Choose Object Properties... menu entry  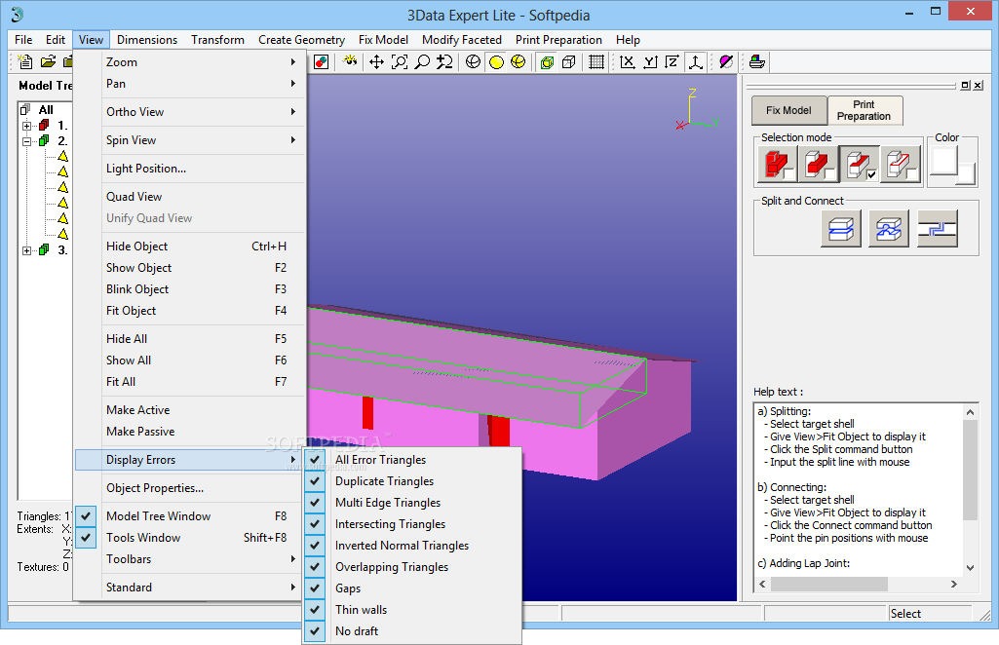tap(189, 488)
